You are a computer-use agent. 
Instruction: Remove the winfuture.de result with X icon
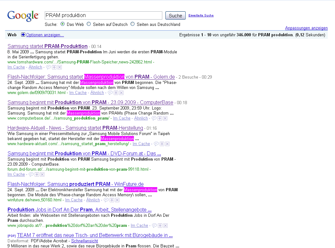(x=117, y=200)
